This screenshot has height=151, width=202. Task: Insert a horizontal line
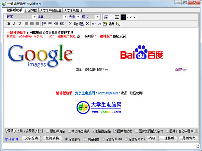tap(111, 17)
